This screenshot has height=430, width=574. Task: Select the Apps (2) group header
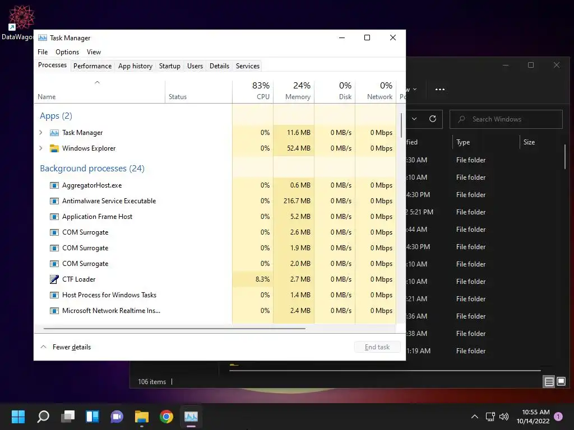(x=55, y=116)
